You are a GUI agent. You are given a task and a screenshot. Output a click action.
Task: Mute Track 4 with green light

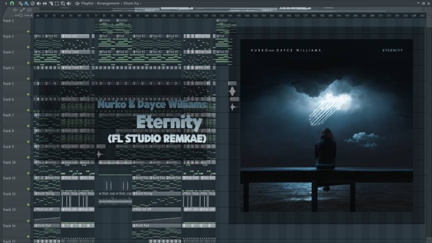[28, 79]
